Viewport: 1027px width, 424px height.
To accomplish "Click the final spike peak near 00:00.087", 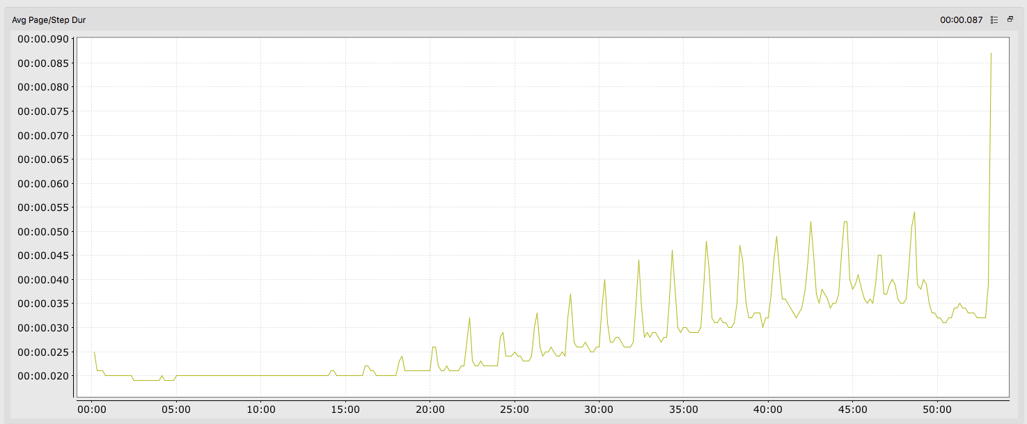I will [x=991, y=54].
